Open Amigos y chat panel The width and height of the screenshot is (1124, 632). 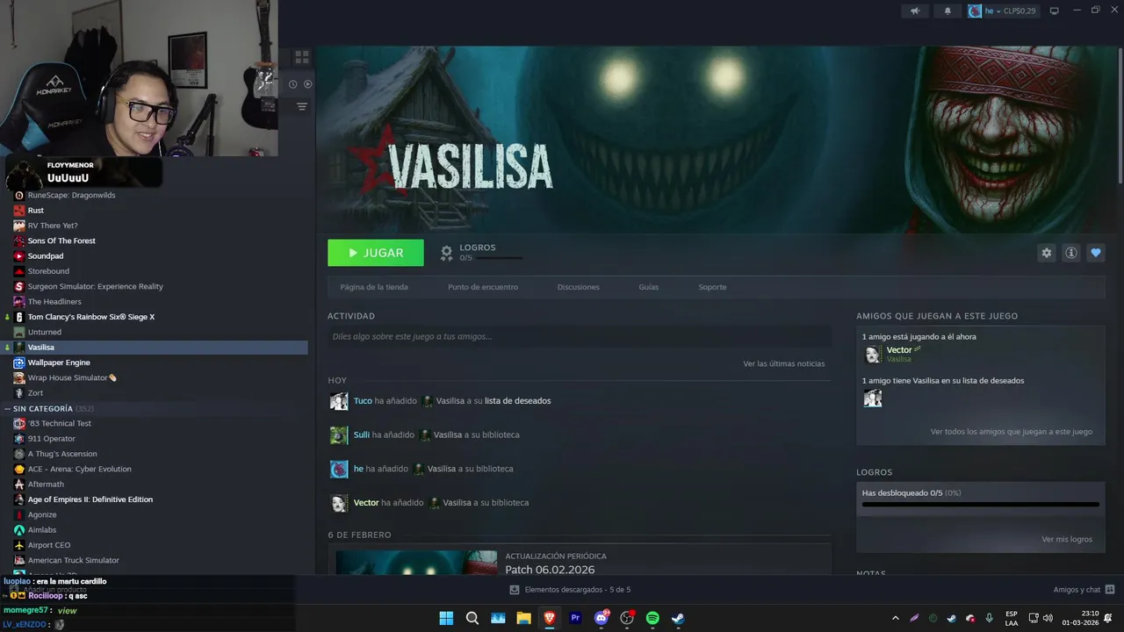coord(1084,590)
